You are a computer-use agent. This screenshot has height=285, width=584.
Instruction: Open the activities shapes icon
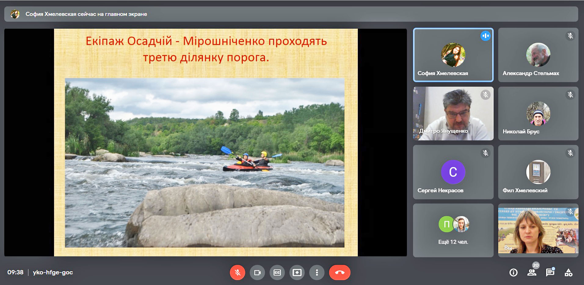tap(568, 272)
